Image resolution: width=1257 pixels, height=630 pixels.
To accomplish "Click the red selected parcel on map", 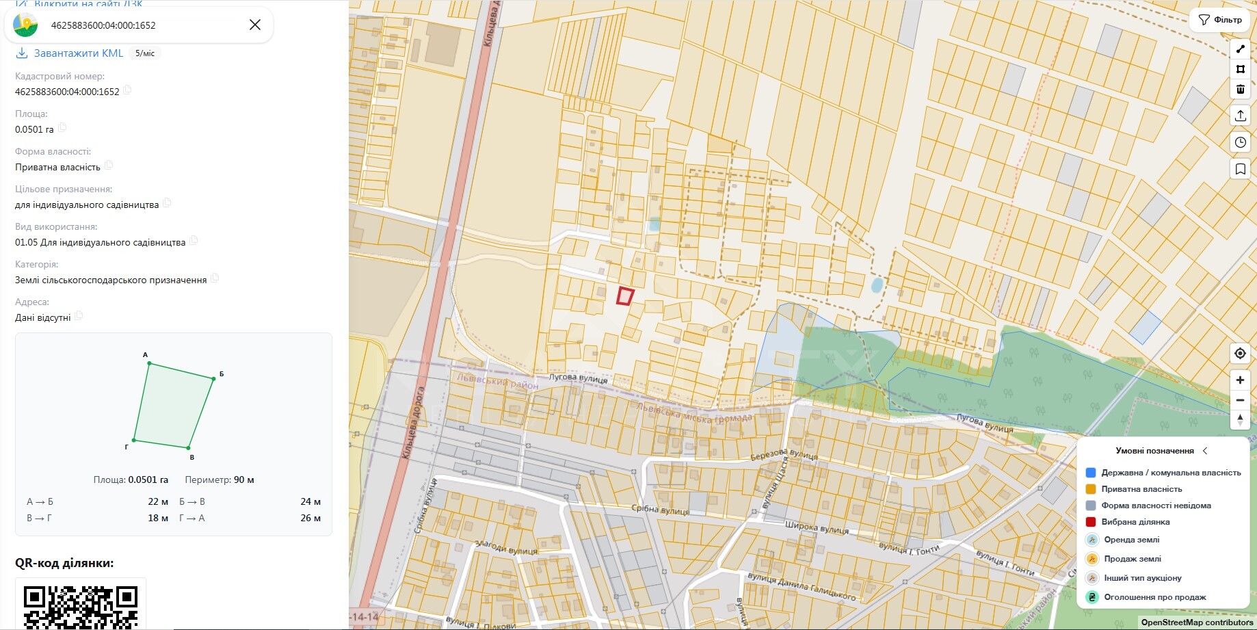I will pos(625,296).
